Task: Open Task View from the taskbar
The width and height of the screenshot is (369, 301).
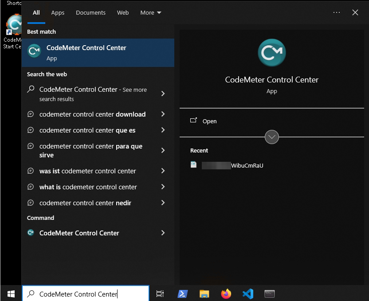Action: pyautogui.click(x=160, y=294)
